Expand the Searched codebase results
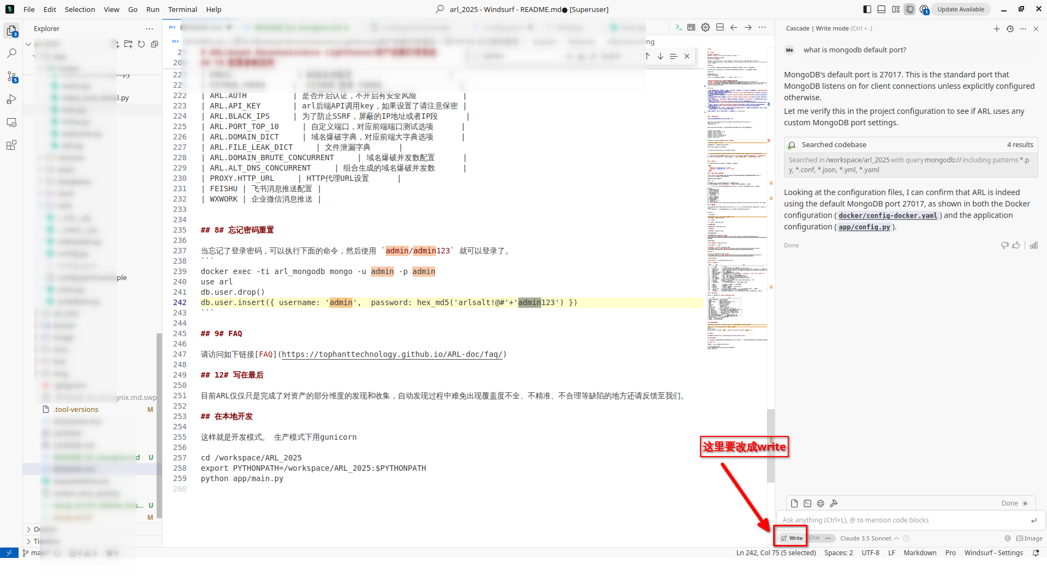Viewport: 1047px width, 577px height. coord(911,144)
